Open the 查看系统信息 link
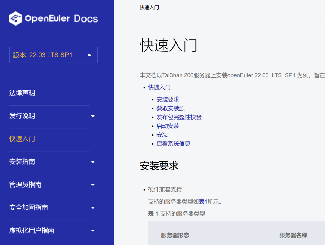325x245 pixels. point(173,143)
